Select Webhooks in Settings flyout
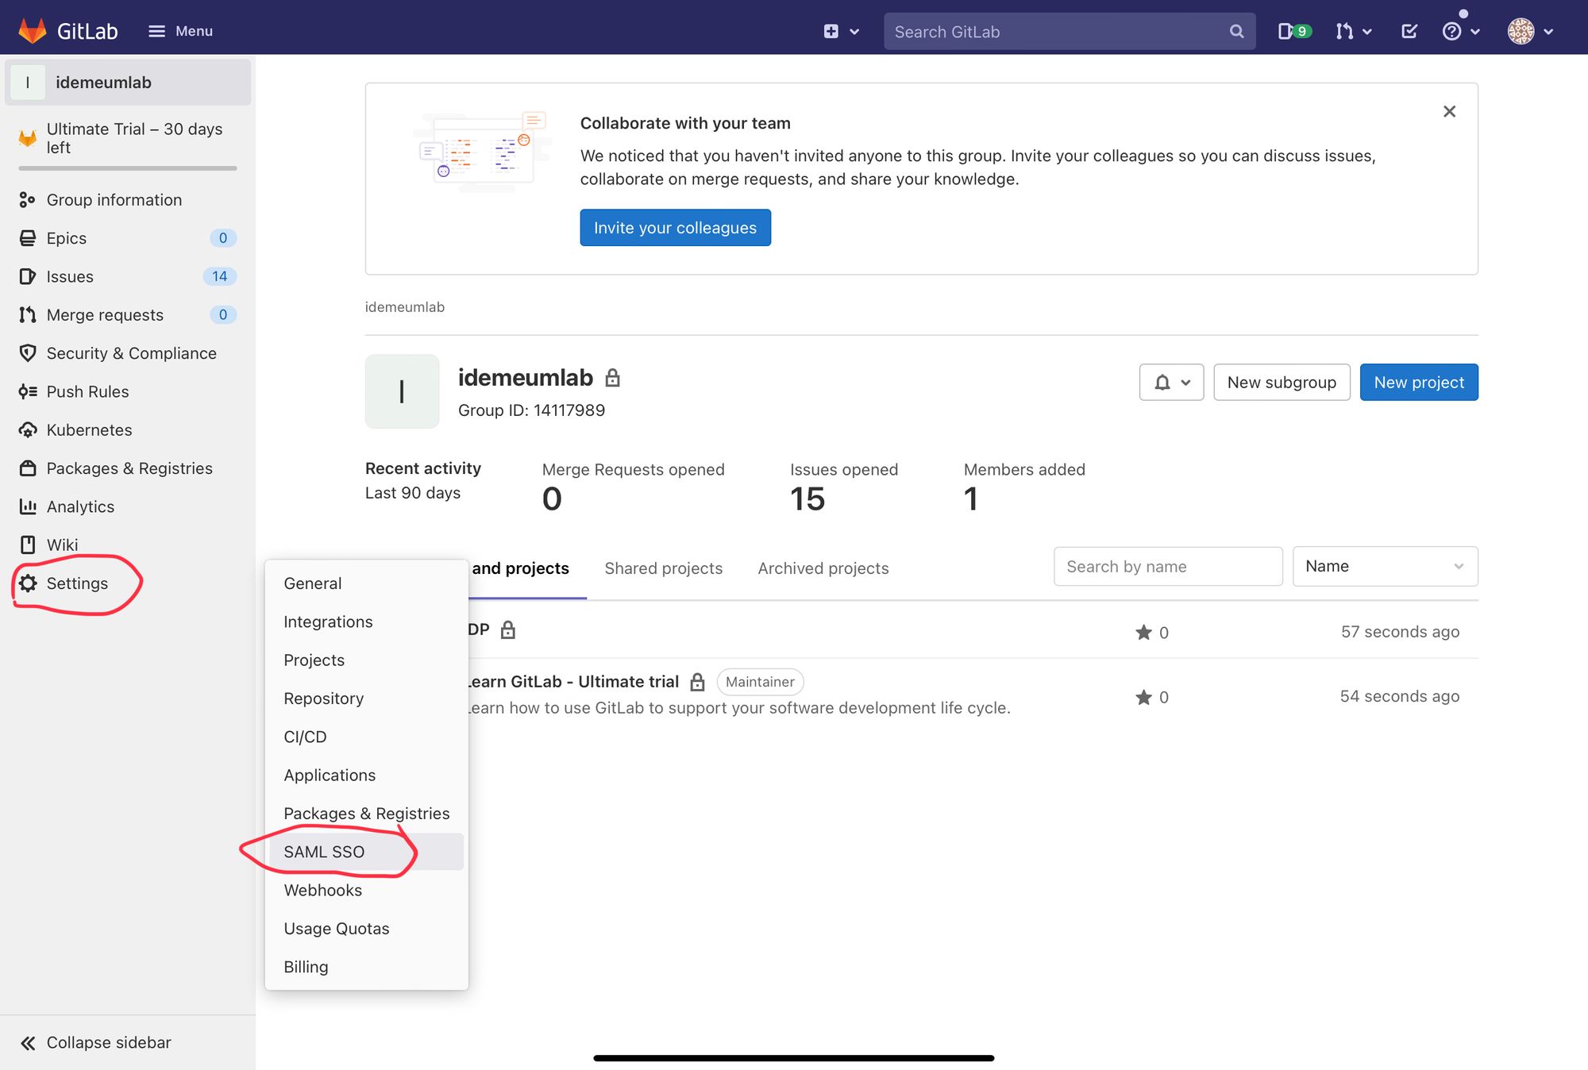This screenshot has height=1070, width=1588. click(366, 890)
